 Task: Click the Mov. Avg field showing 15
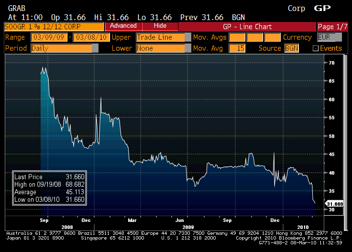point(236,48)
